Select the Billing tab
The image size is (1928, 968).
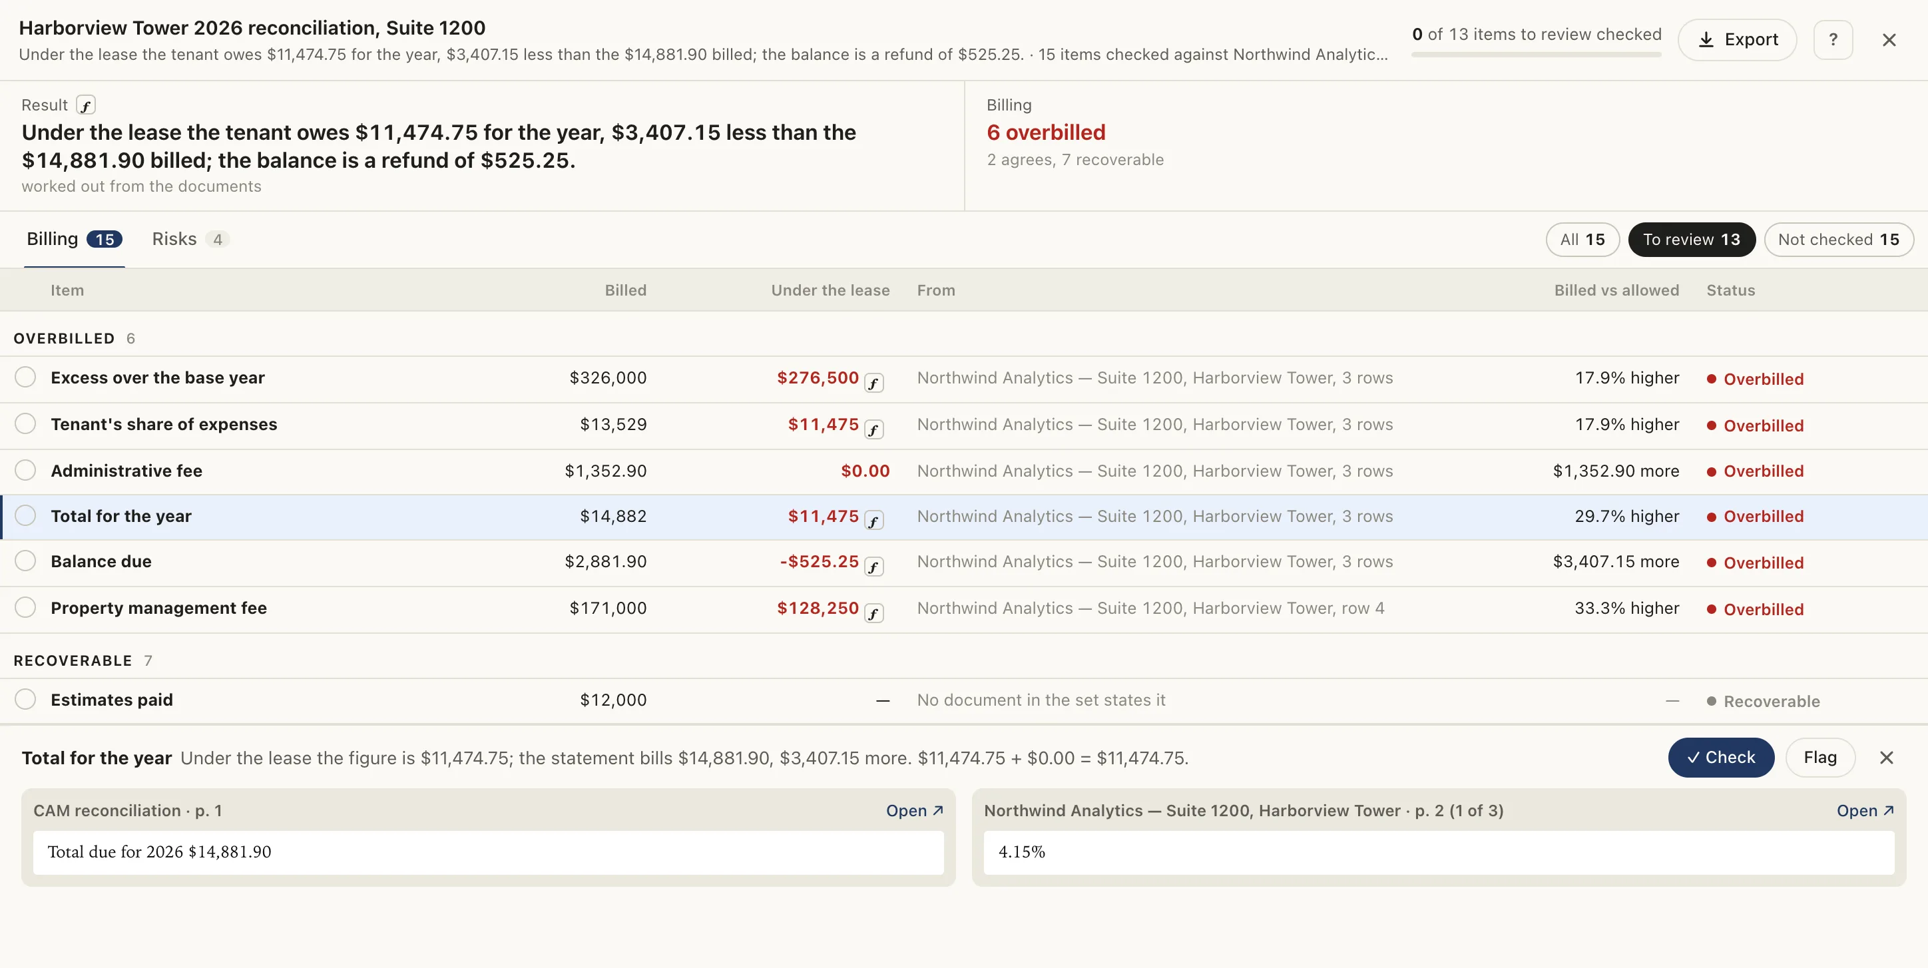(x=74, y=239)
